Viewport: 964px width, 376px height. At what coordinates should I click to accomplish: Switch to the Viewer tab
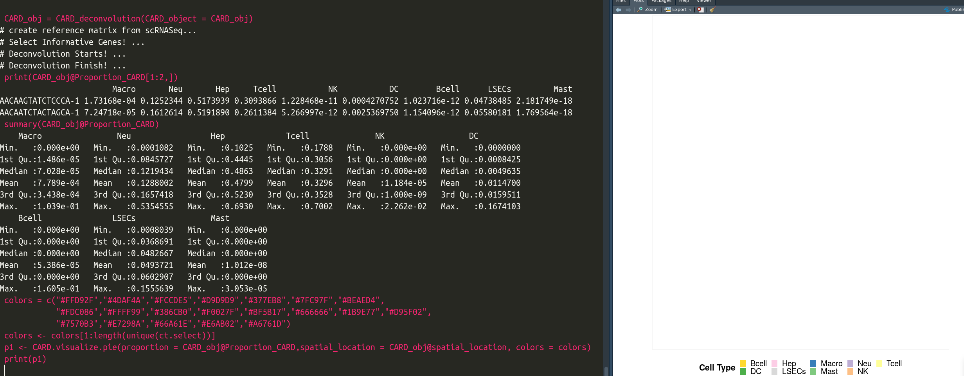point(703,1)
